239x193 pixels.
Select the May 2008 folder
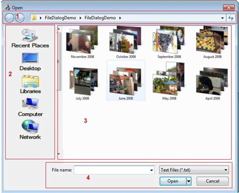pos(169,81)
